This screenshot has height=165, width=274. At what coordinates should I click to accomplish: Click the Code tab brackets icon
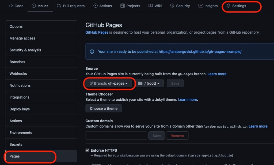click(x=11, y=6)
